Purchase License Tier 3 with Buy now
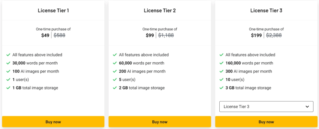 266,122
